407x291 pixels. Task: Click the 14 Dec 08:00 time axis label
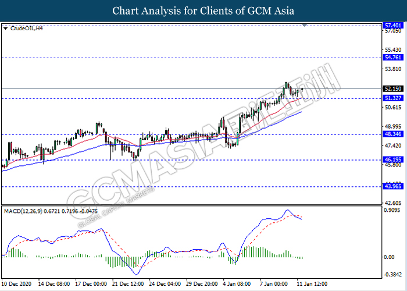[54, 284]
